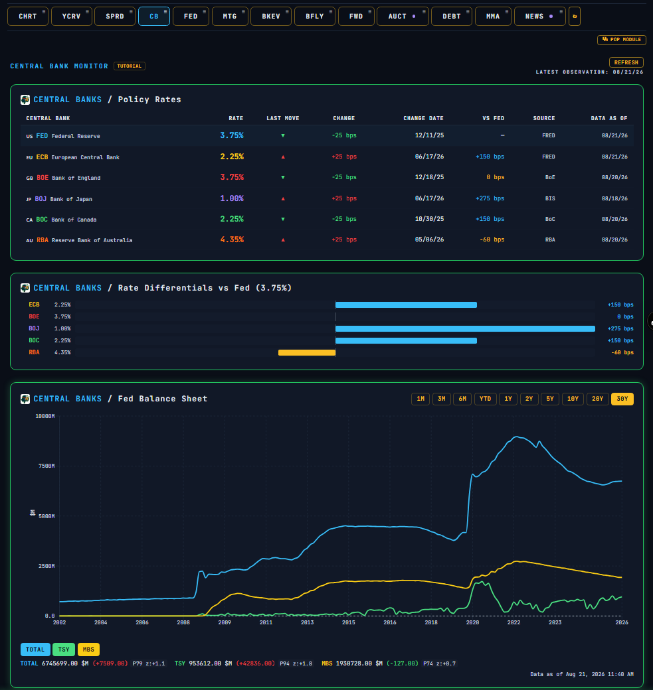The height and width of the screenshot is (690, 653).
Task: Switch to the SPRD tab
Action: (x=115, y=17)
